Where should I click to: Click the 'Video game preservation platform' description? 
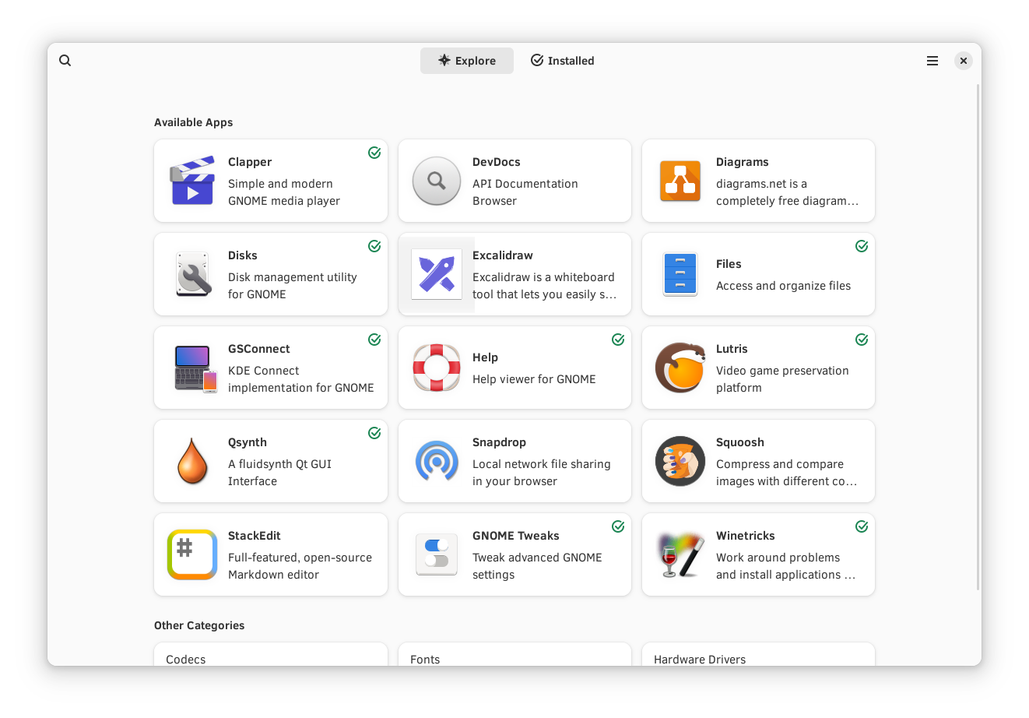[x=782, y=379]
